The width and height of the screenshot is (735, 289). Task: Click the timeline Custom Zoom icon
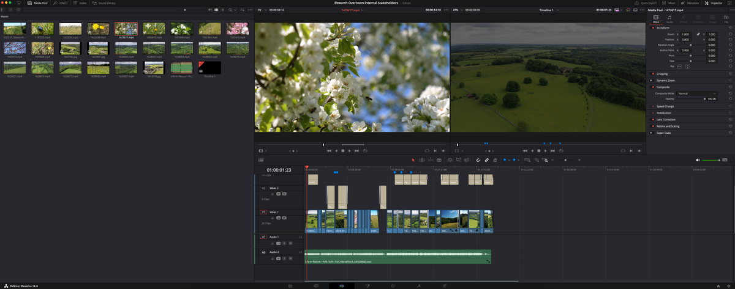pyautogui.click(x=545, y=159)
